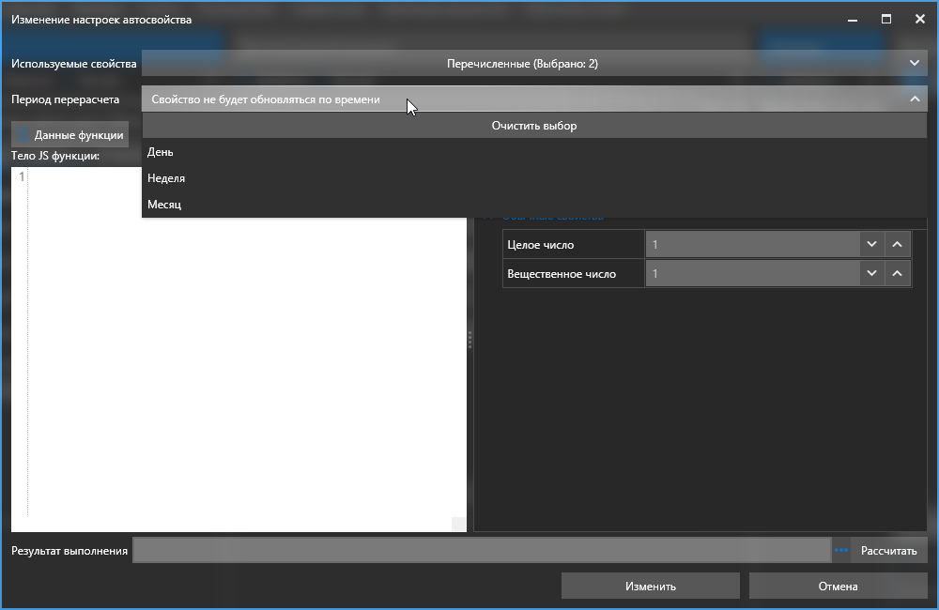Minimize the autoproperty settings window
This screenshot has width=939, height=610.
(853, 20)
